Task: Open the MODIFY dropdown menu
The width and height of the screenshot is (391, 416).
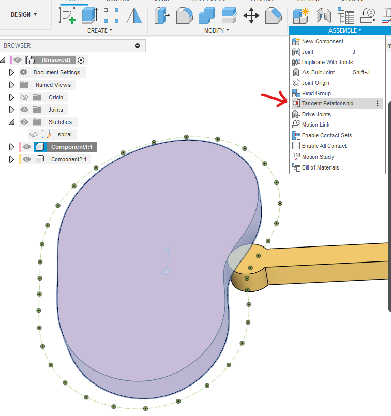Action: click(x=216, y=30)
